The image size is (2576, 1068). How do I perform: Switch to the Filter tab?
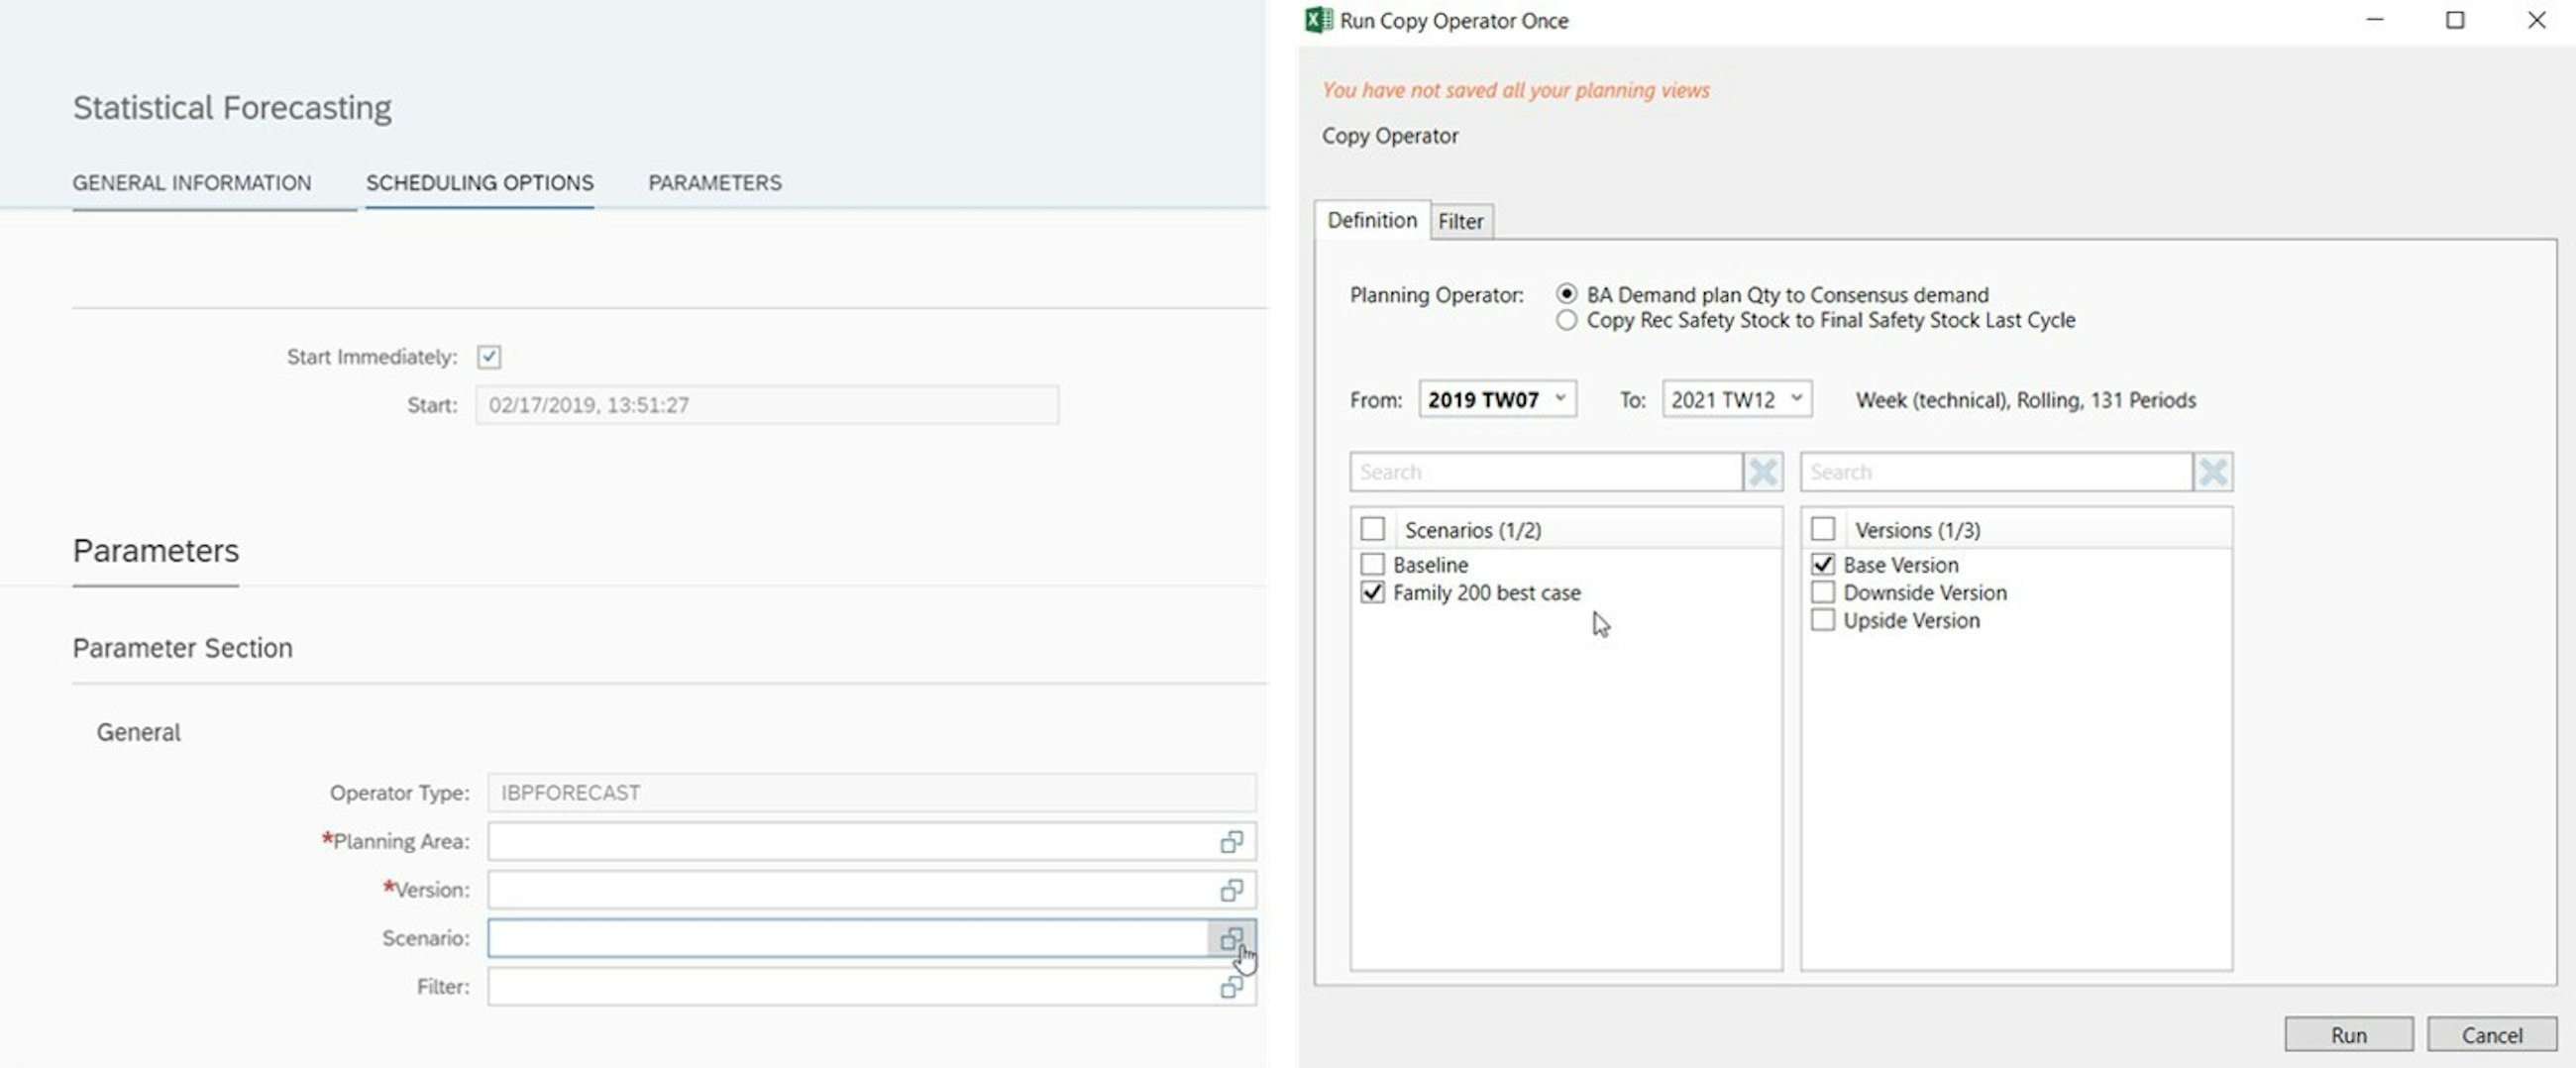tap(1460, 221)
